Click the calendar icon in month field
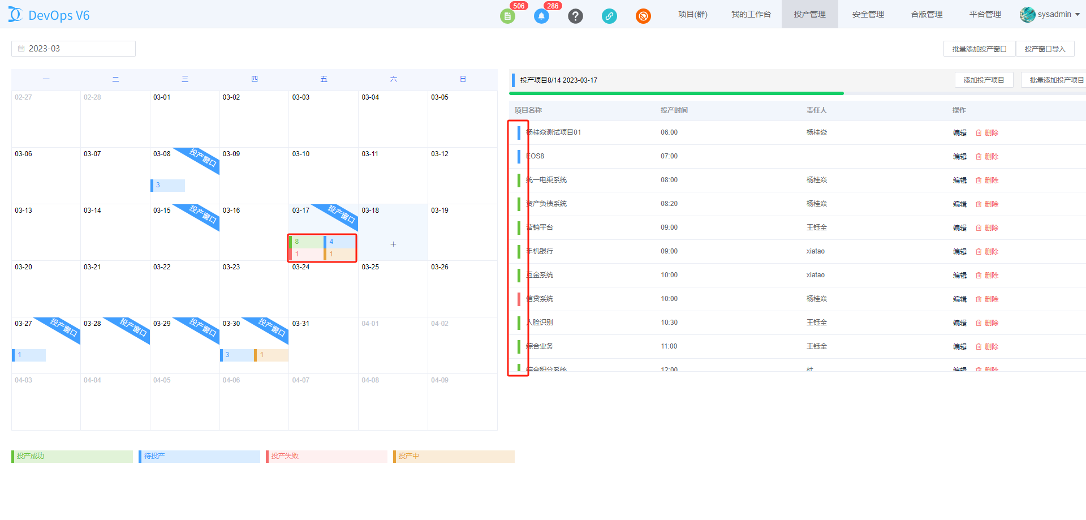This screenshot has height=520, width=1086. 21,49
